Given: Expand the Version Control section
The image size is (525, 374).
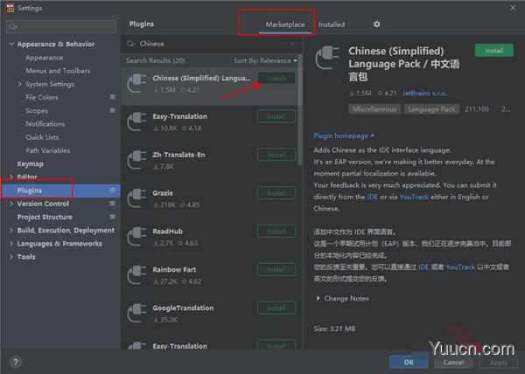Looking at the screenshot, I should click(11, 204).
